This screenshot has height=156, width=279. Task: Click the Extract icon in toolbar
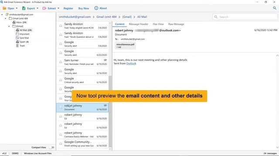pyautogui.click(x=44, y=8)
